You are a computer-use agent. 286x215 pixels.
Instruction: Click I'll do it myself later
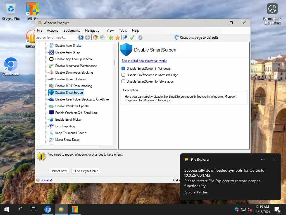85,171
